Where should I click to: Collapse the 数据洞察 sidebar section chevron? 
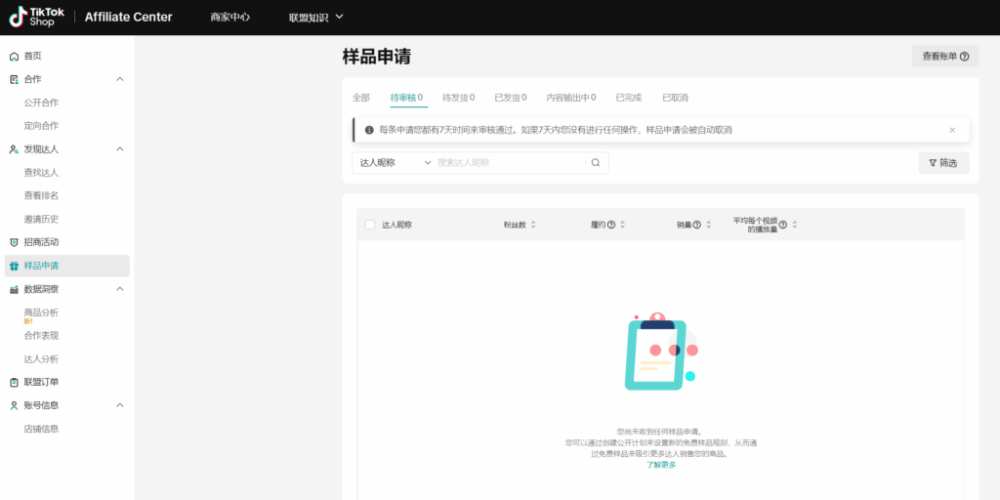[120, 289]
